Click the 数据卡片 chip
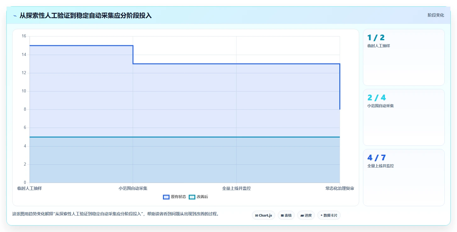Image resolution: width=457 pixels, height=232 pixels. point(329,215)
